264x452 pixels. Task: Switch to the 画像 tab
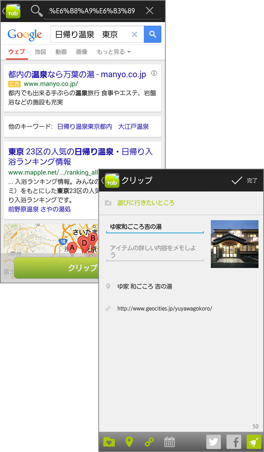(82, 52)
